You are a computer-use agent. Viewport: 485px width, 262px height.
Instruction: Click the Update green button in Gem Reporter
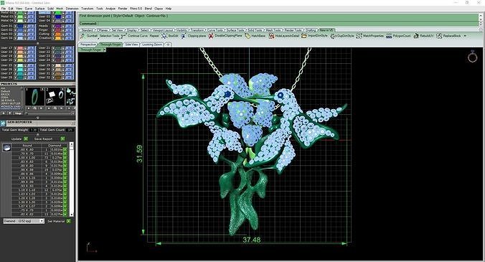click(x=26, y=139)
